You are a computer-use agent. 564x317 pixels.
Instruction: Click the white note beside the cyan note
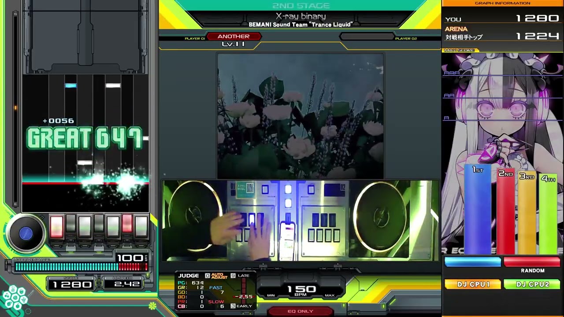pyautogui.click(x=113, y=85)
